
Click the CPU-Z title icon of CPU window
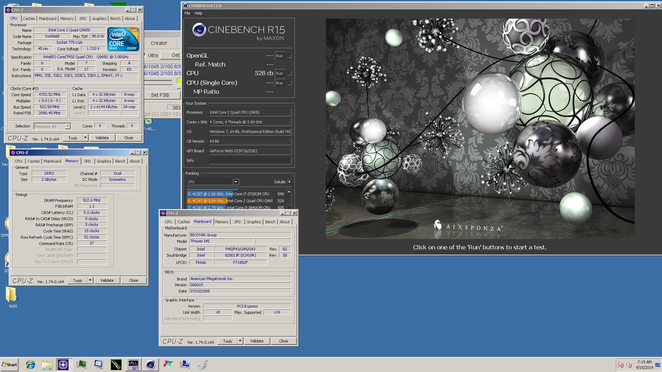point(8,10)
